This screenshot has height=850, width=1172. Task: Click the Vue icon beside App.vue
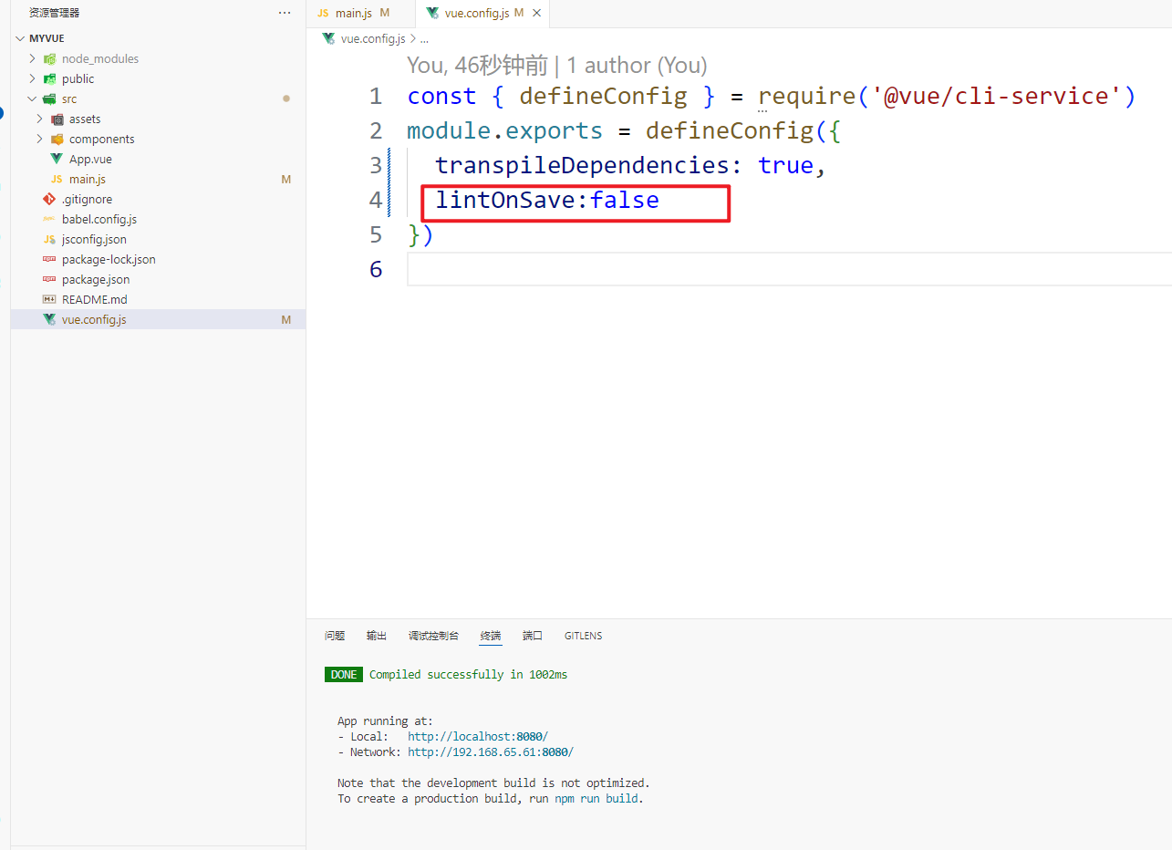pos(57,159)
